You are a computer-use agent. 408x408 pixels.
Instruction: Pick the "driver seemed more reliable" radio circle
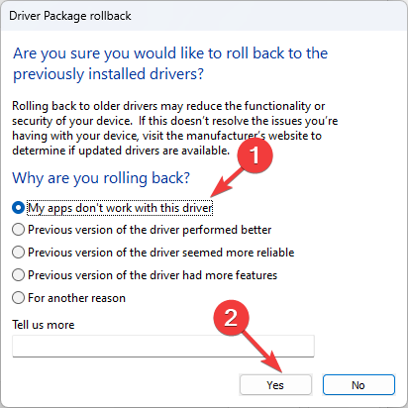[18, 253]
